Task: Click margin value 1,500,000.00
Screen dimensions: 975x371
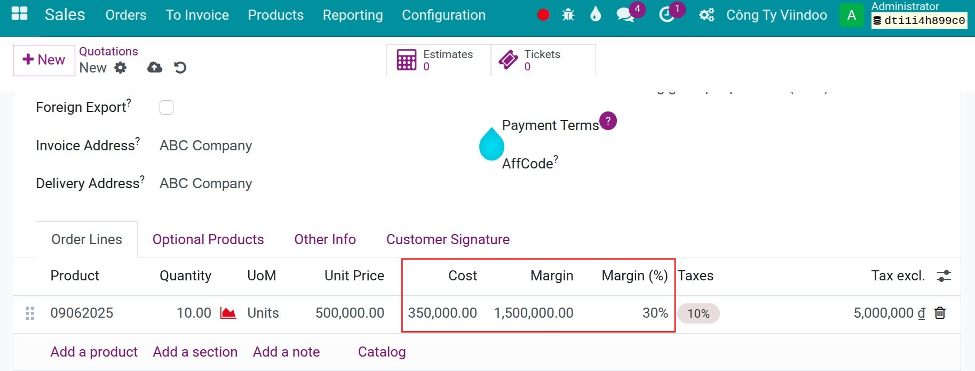Action: click(534, 313)
